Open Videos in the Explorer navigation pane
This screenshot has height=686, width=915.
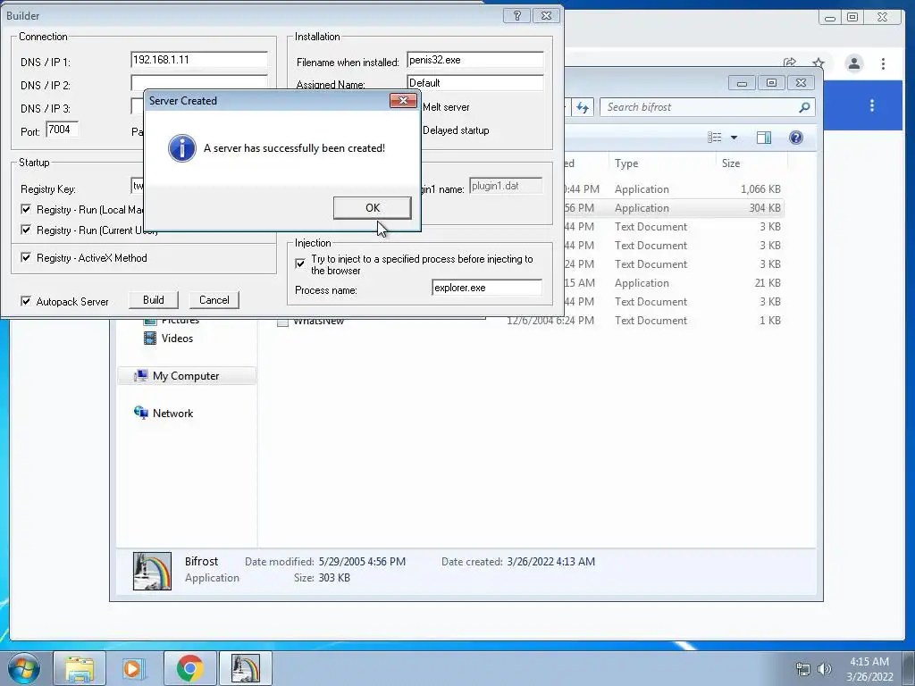[x=177, y=339]
